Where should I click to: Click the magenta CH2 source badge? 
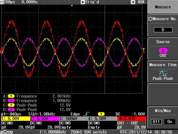pos(163,51)
